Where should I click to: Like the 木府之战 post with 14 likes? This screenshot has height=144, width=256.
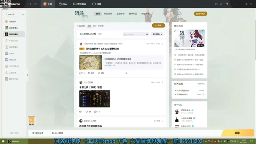(97, 112)
